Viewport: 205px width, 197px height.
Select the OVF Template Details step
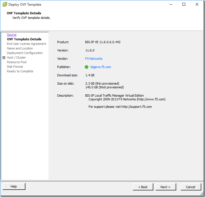[x=24, y=39]
